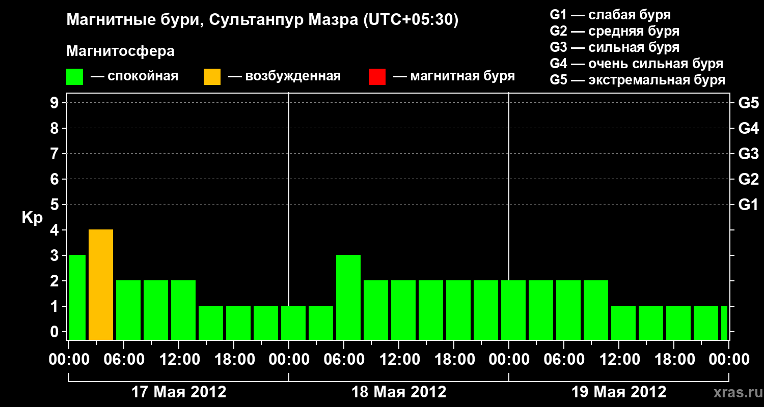Click the 12:00 time label above 19 Мая

[x=619, y=360]
